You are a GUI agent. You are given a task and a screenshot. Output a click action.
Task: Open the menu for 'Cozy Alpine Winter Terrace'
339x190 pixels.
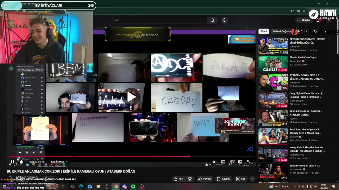point(328,94)
